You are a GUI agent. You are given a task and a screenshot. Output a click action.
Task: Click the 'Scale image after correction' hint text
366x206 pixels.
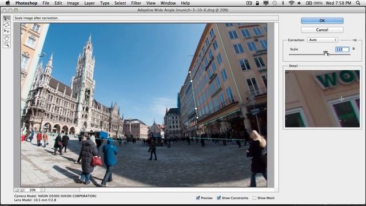[x=37, y=18]
